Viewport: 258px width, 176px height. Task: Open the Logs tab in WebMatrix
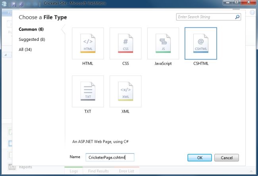pos(73,171)
